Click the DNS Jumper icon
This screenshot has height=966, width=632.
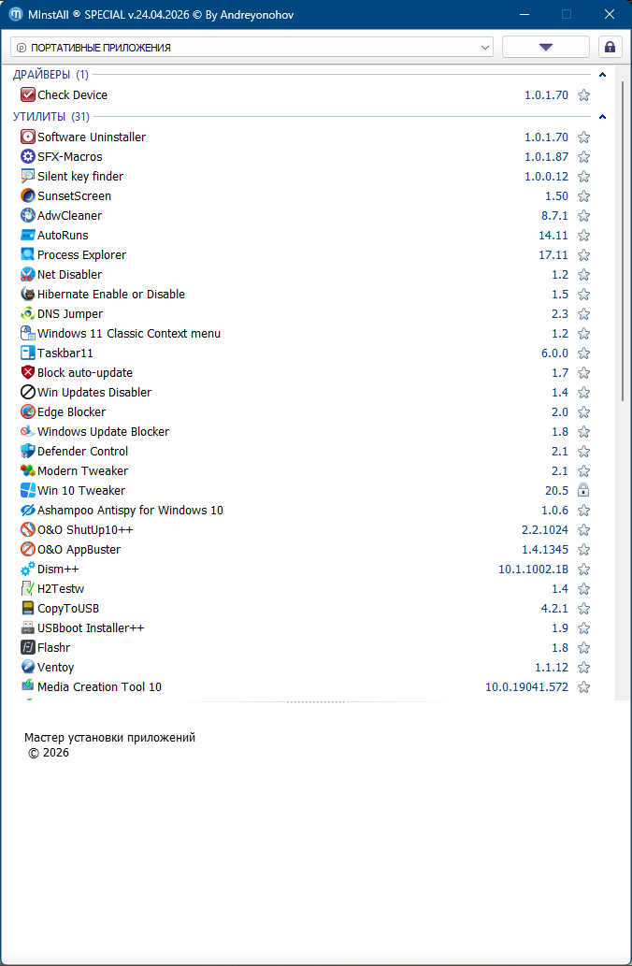27,314
